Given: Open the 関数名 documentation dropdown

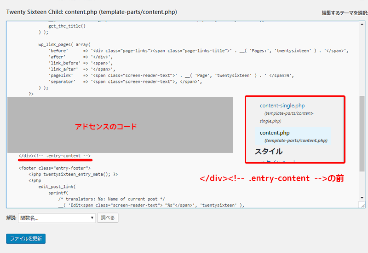Looking at the screenshot, I should 57,218.
